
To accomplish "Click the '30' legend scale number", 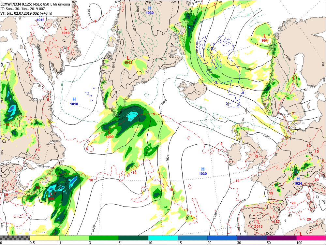I will pyautogui.click(x=239, y=243).
